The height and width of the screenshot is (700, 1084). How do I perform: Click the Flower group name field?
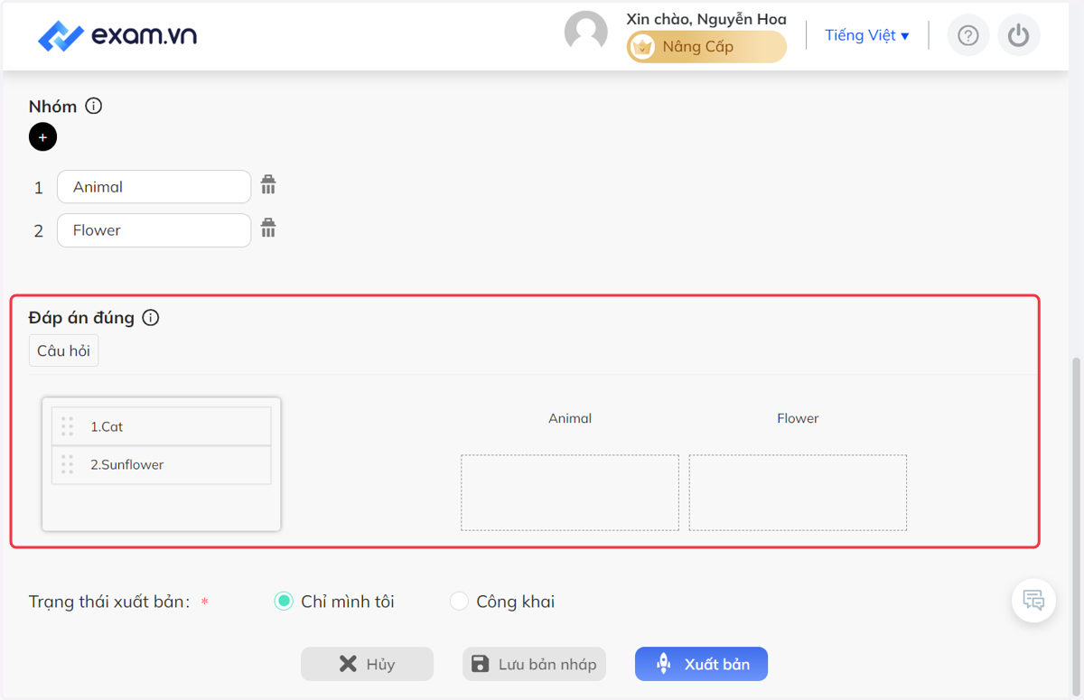(x=154, y=230)
